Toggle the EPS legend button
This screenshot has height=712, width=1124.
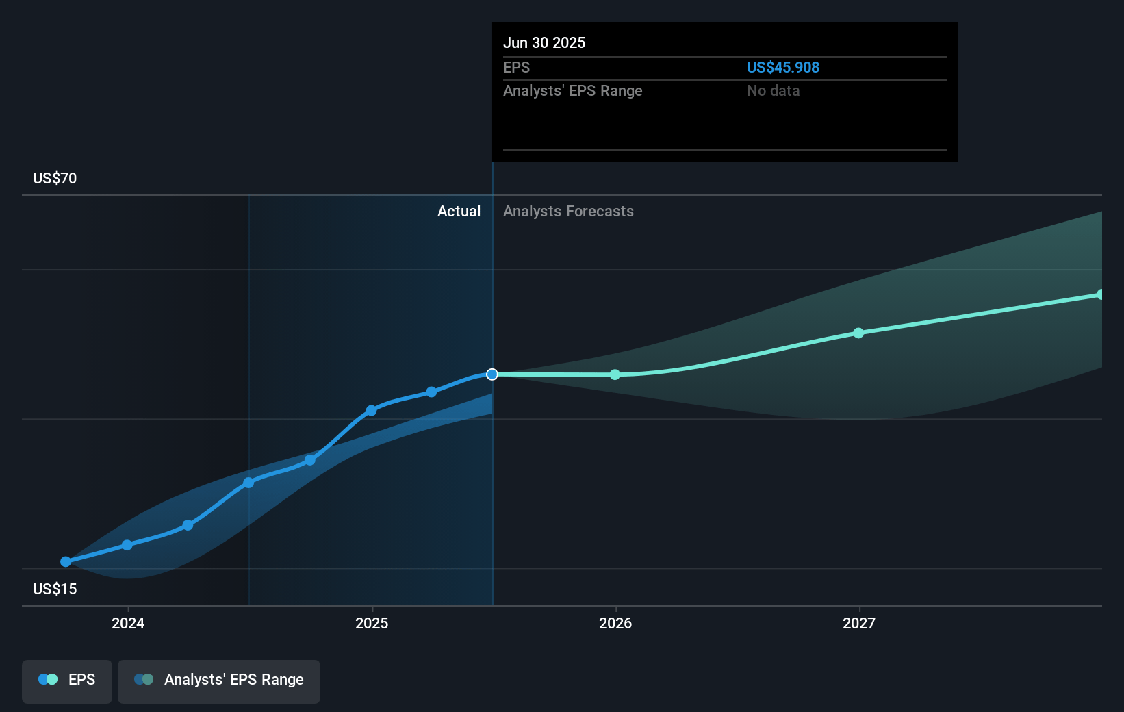[x=67, y=681]
